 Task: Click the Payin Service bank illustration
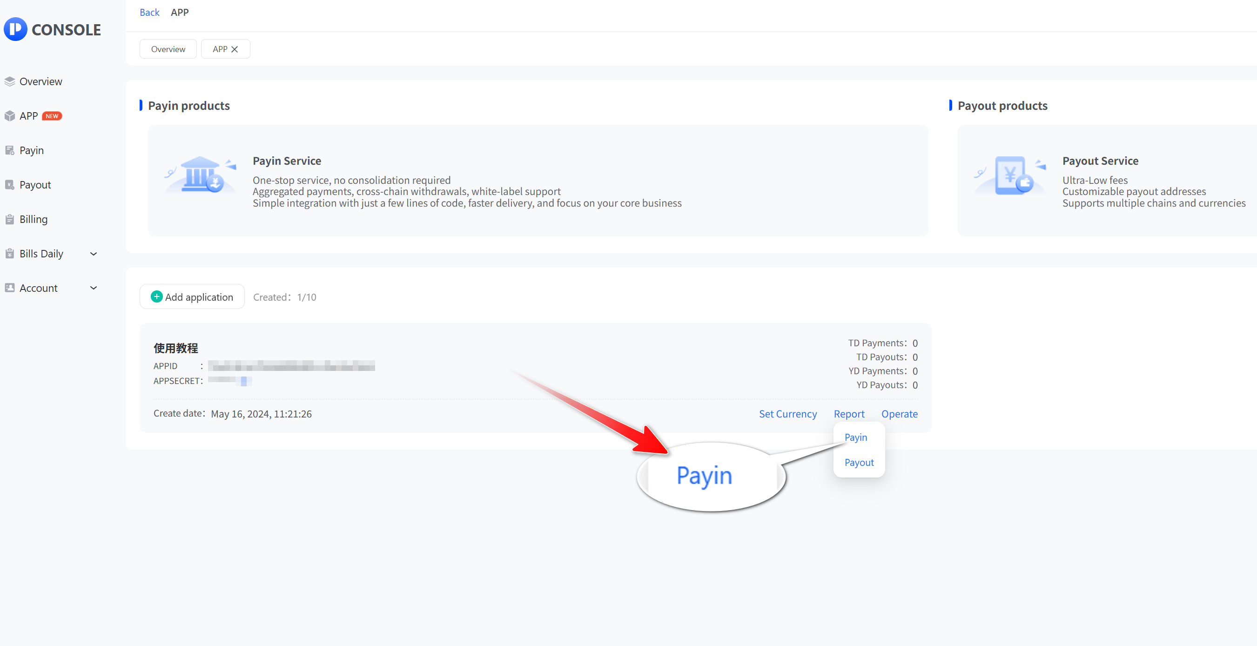tap(201, 175)
